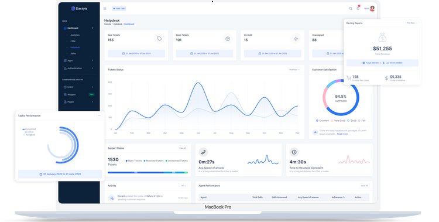Image resolution: width=439 pixels, height=222 pixels.
Task: Click the shopping cart icon beside 128
Action: pyautogui.click(x=349, y=78)
